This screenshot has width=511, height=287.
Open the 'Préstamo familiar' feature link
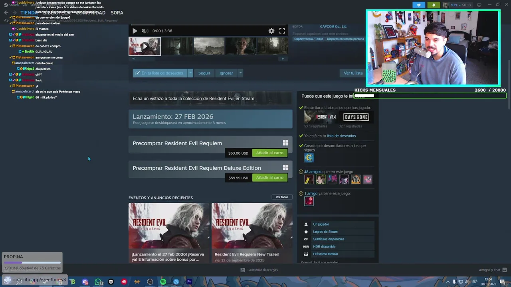(x=325, y=254)
